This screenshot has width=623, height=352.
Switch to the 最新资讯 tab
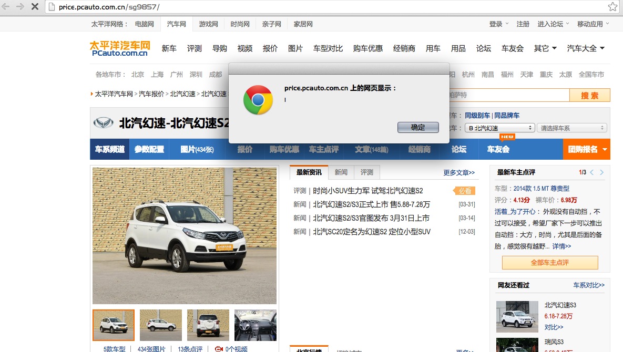tap(309, 172)
